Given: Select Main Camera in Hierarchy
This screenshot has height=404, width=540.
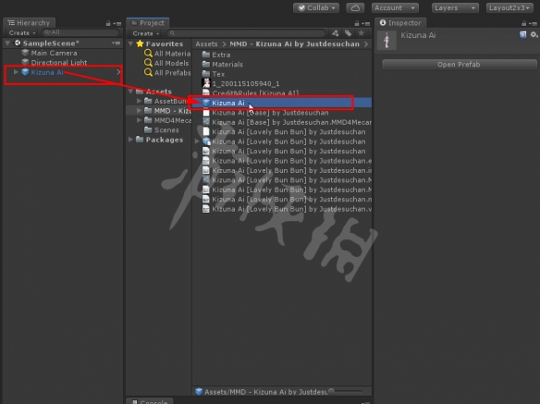Looking at the screenshot, I should (54, 53).
